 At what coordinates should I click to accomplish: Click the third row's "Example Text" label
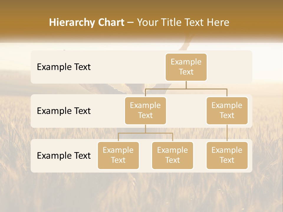click(x=64, y=155)
